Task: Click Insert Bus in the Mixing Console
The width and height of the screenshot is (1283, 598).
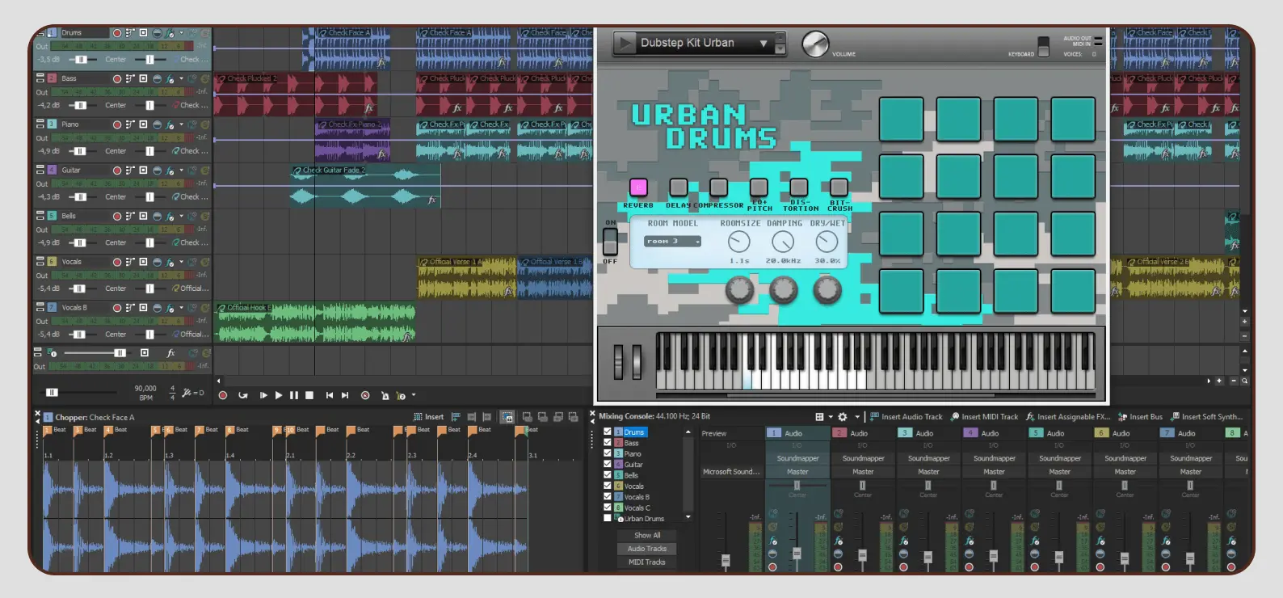Action: tap(1140, 417)
